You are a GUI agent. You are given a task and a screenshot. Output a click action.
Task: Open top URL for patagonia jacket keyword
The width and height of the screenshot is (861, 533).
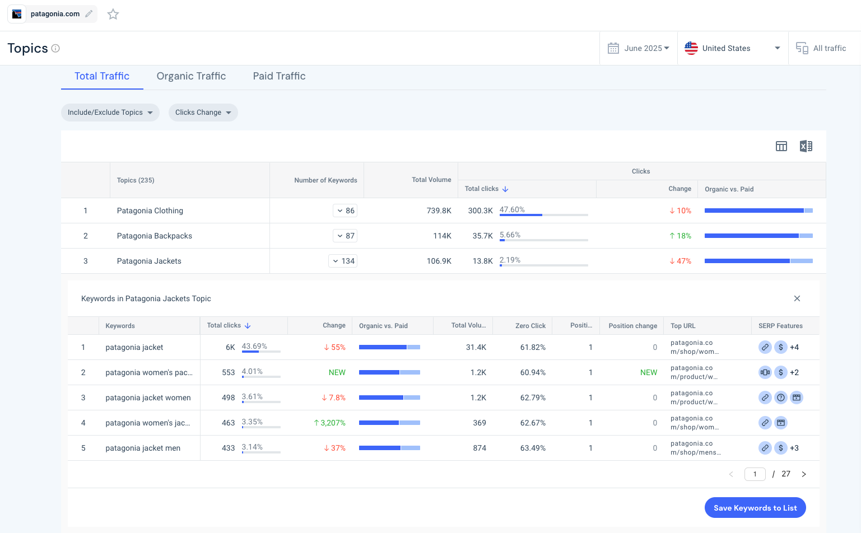point(695,347)
